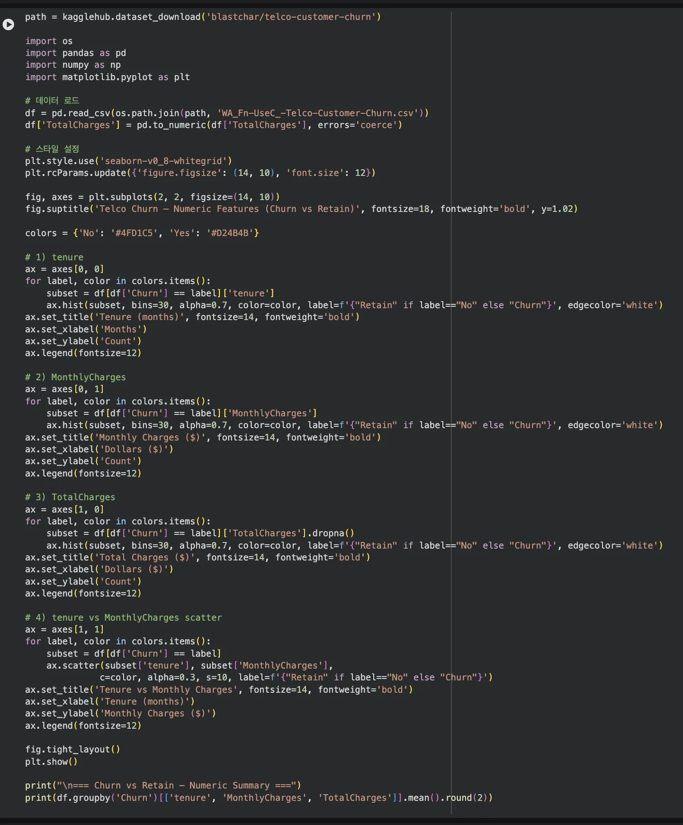Click the 'import os' line
This screenshot has width=683, height=825.
49,41
